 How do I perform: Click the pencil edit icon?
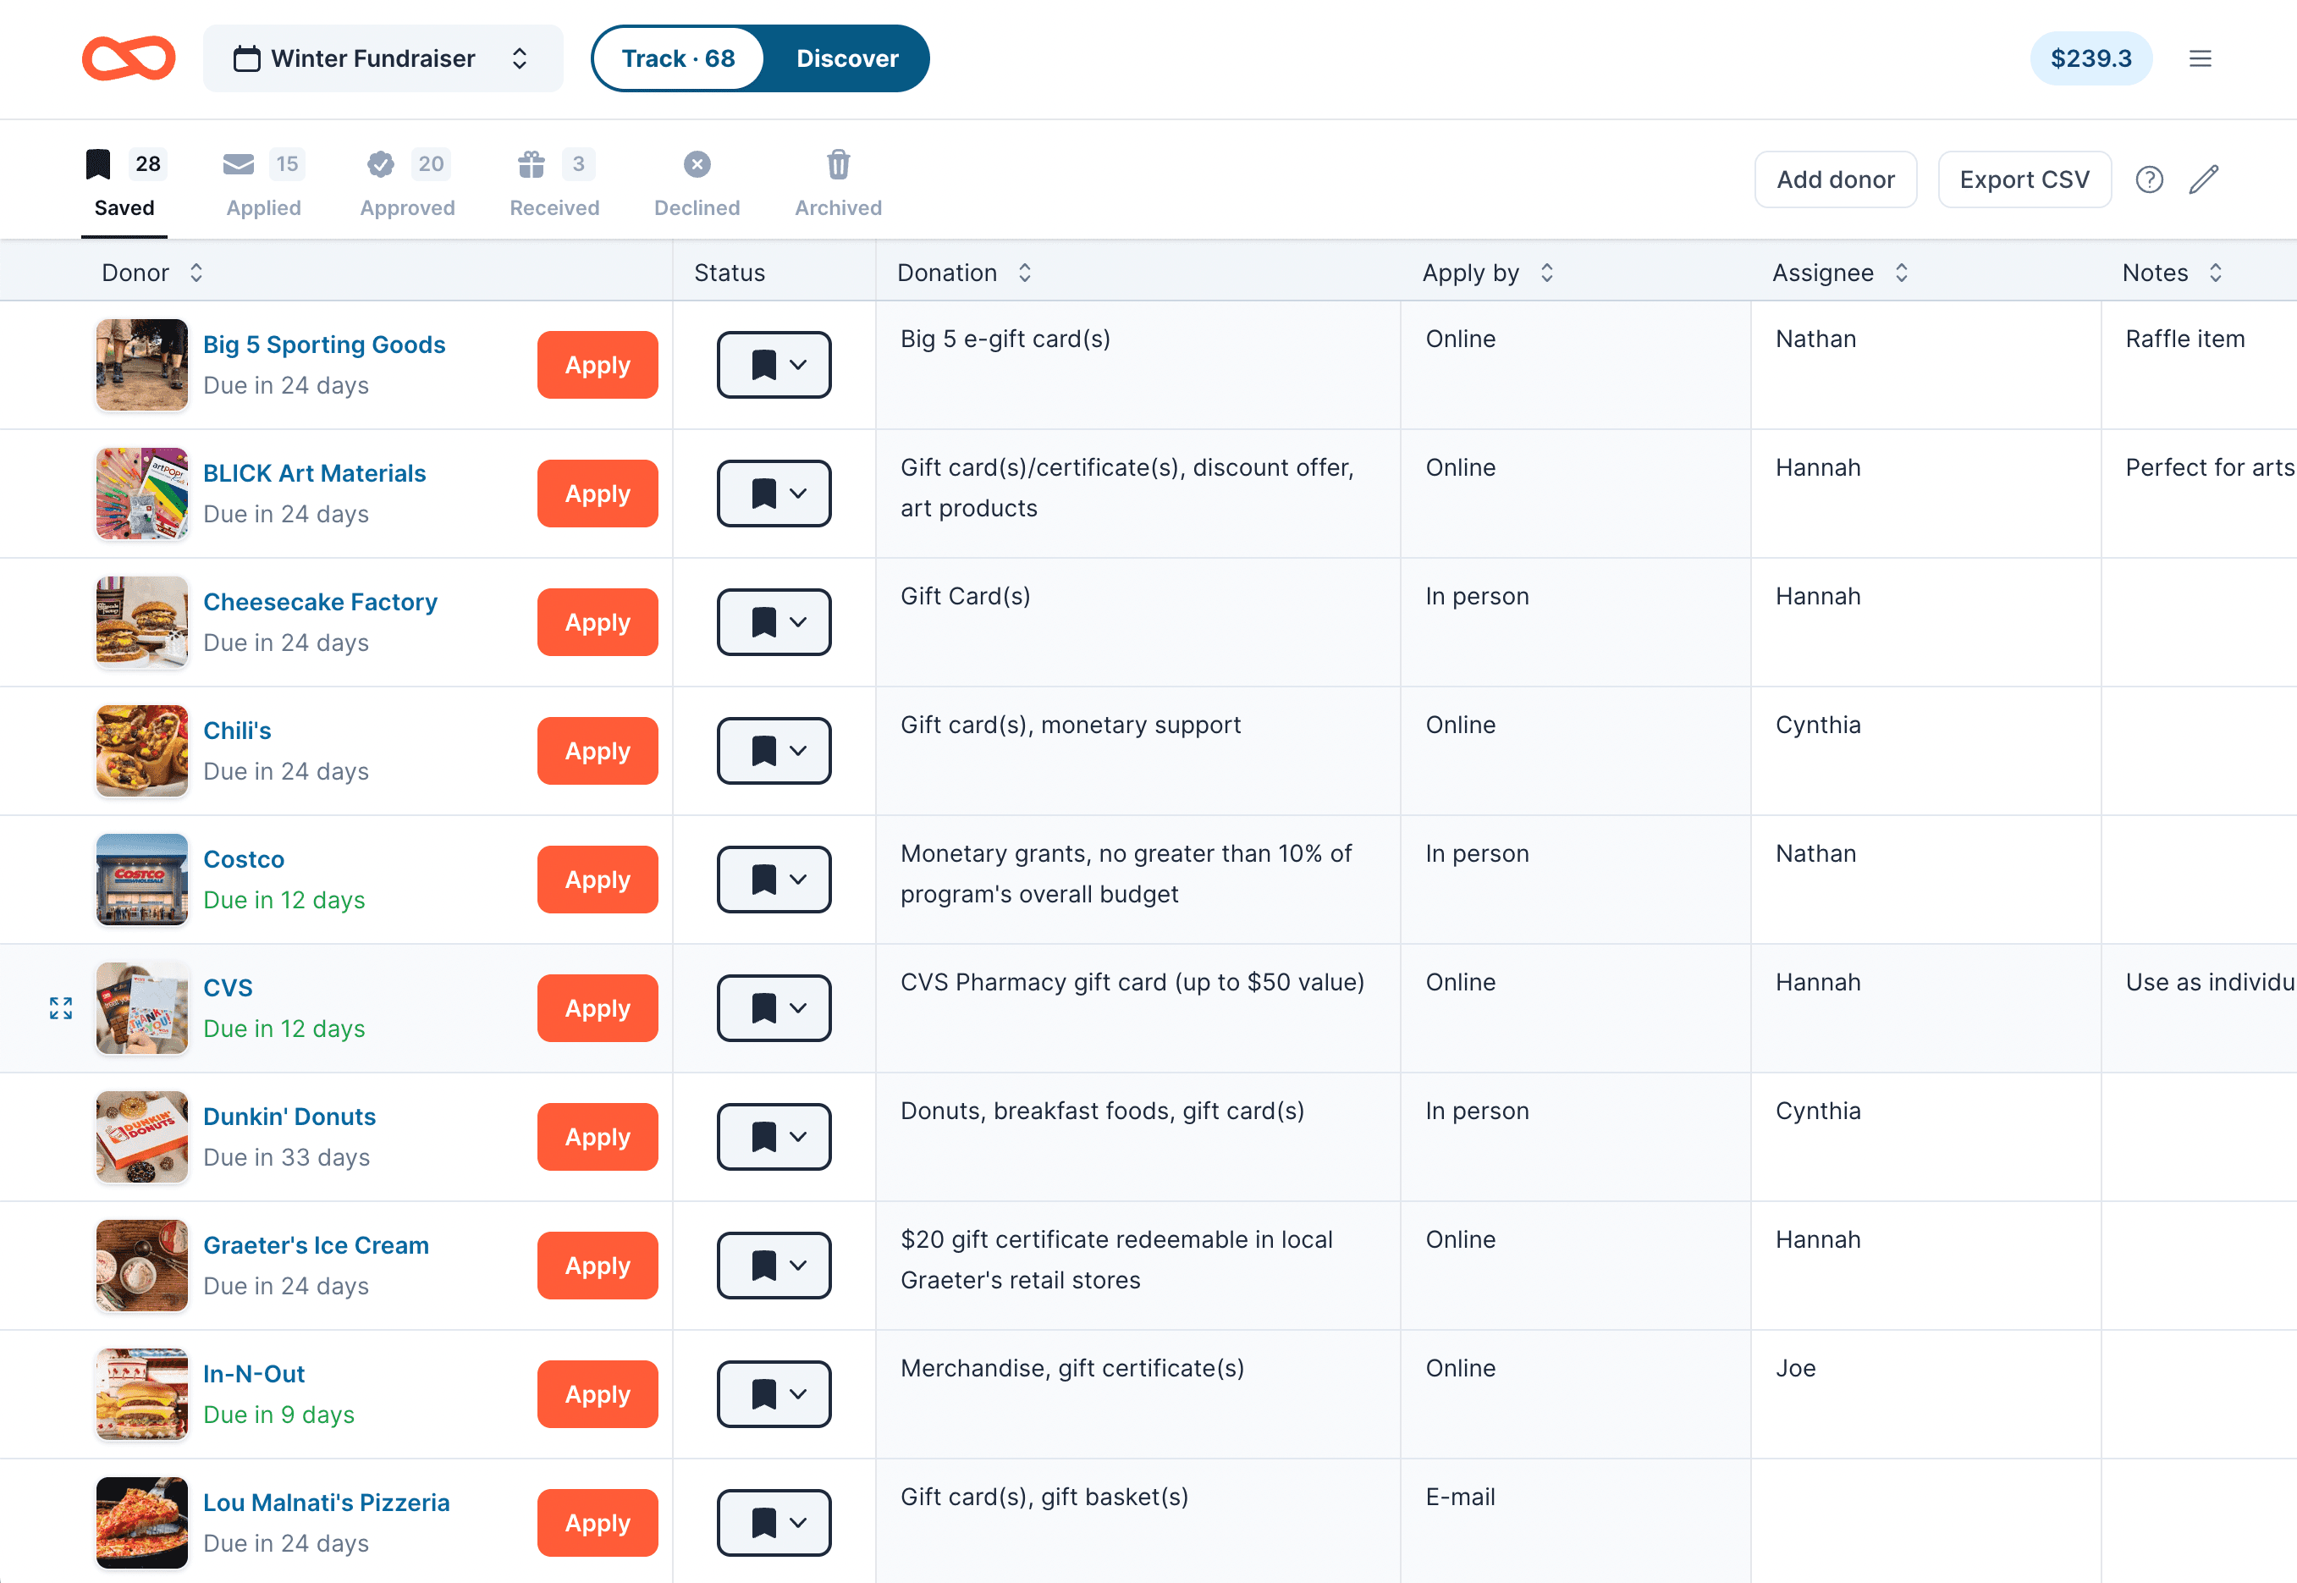coord(2204,179)
